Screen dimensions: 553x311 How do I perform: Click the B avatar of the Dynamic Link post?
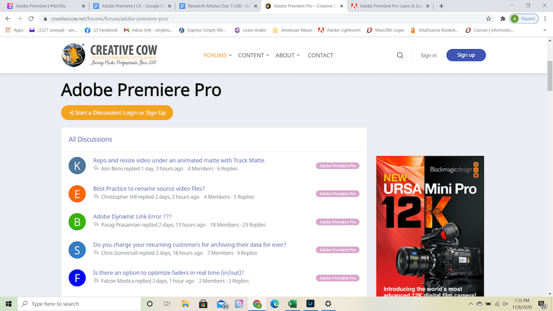(77, 222)
